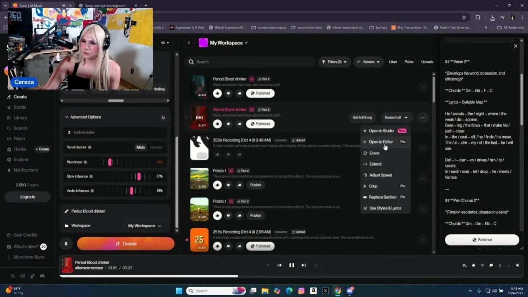Image resolution: width=528 pixels, height=297 pixels.
Task: Publish the first Potato 1 song
Action: [x=255, y=185]
